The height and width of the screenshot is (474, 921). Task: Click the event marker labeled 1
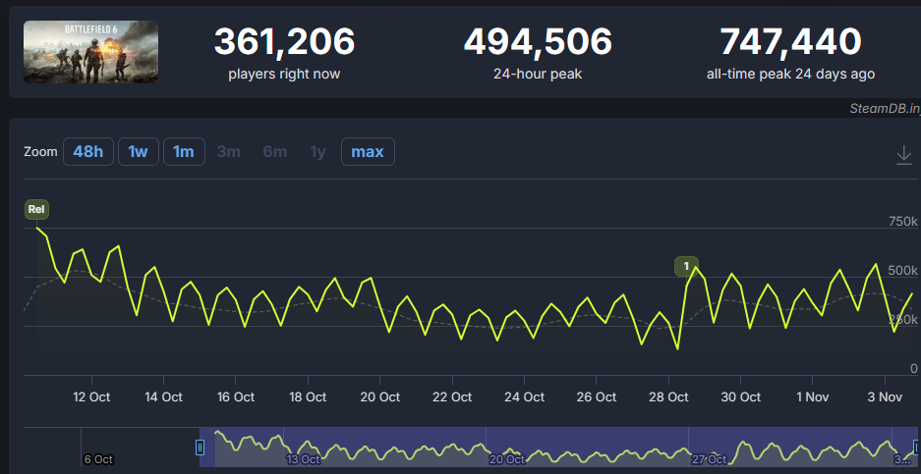coord(686,266)
